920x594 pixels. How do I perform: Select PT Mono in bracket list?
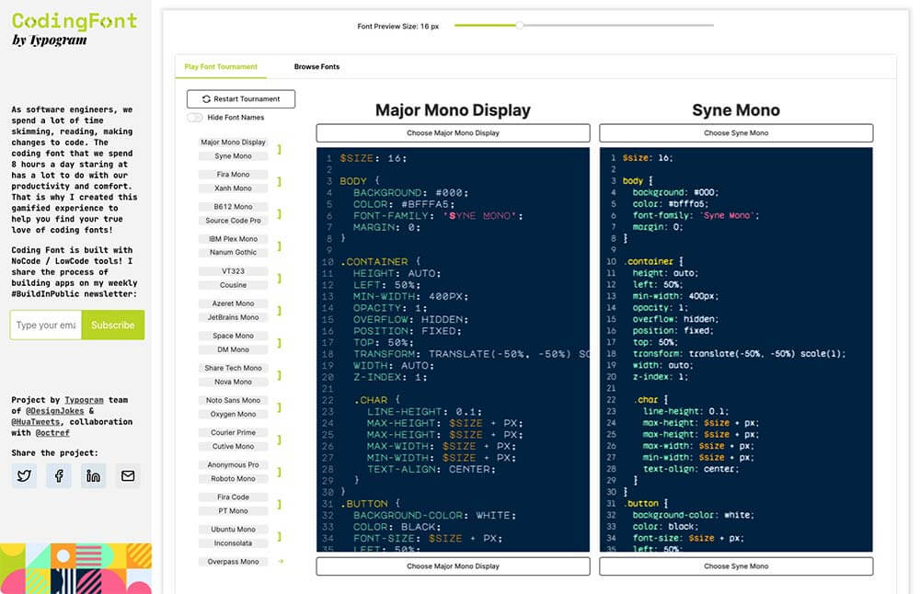233,511
